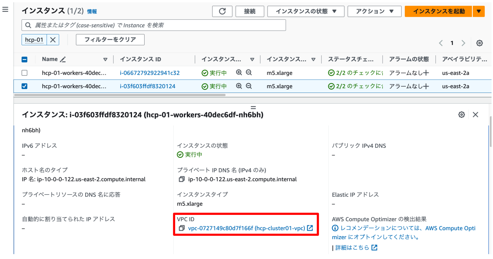
Task: Close the instance detail panel
Action: 475,114
